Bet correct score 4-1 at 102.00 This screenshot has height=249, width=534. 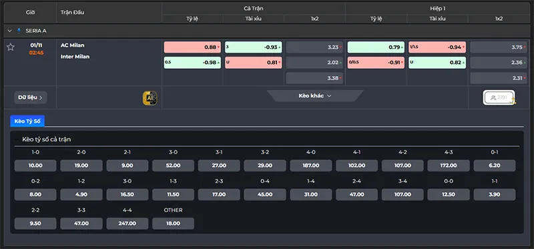357,166
